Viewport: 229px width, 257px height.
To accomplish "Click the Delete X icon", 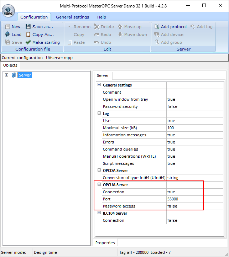I will coord(97,27).
